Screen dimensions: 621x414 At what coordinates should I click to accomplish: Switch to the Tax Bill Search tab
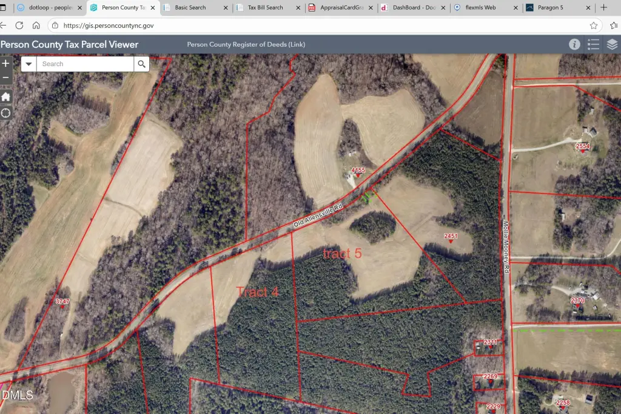[x=265, y=8]
